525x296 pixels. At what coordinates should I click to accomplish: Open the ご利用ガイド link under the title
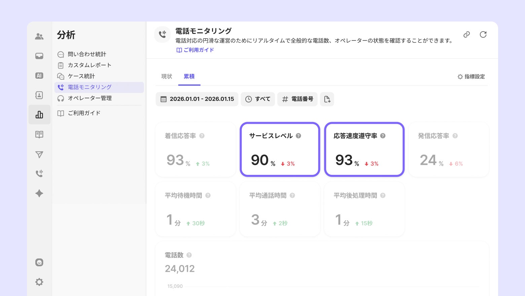click(x=195, y=50)
